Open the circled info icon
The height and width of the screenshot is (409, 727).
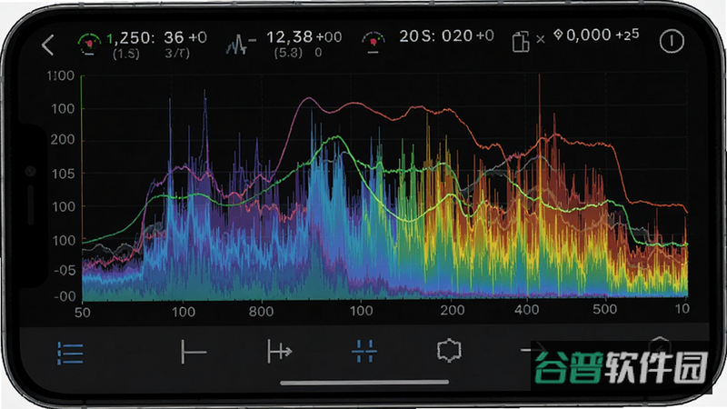(x=672, y=41)
